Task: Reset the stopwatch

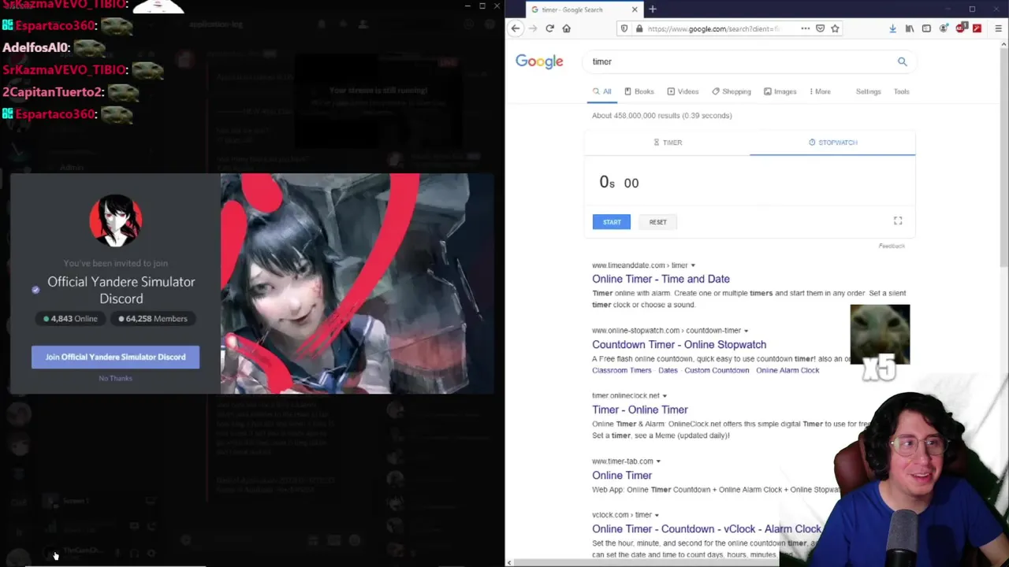Action: click(x=657, y=222)
